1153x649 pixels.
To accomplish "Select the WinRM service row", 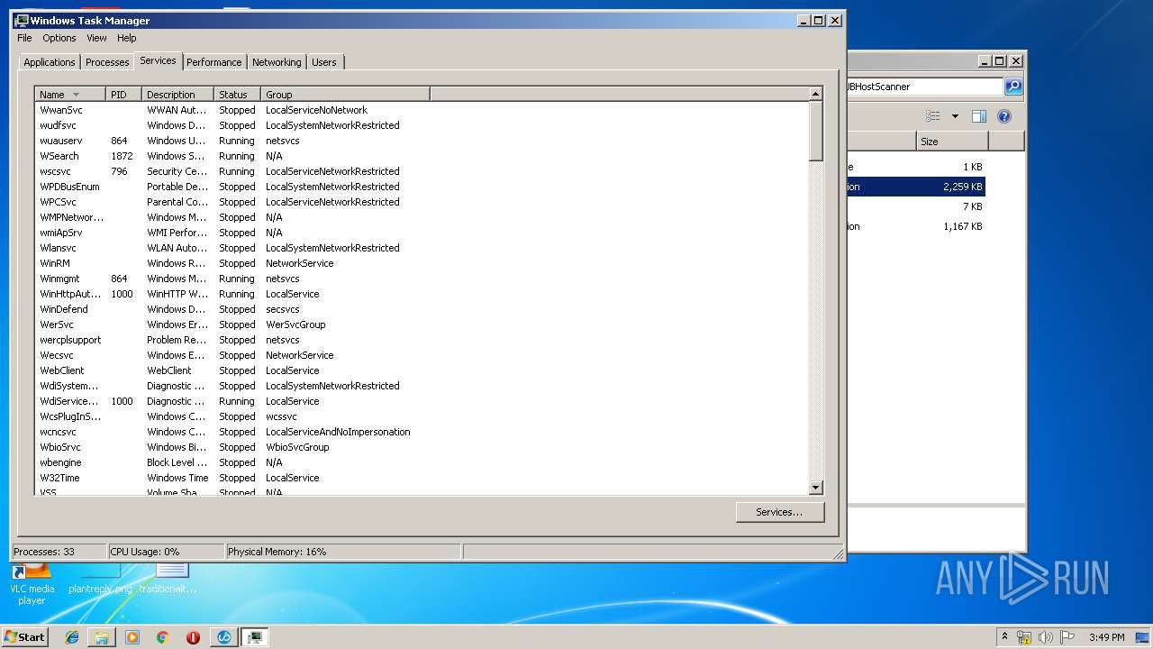I will click(422, 263).
